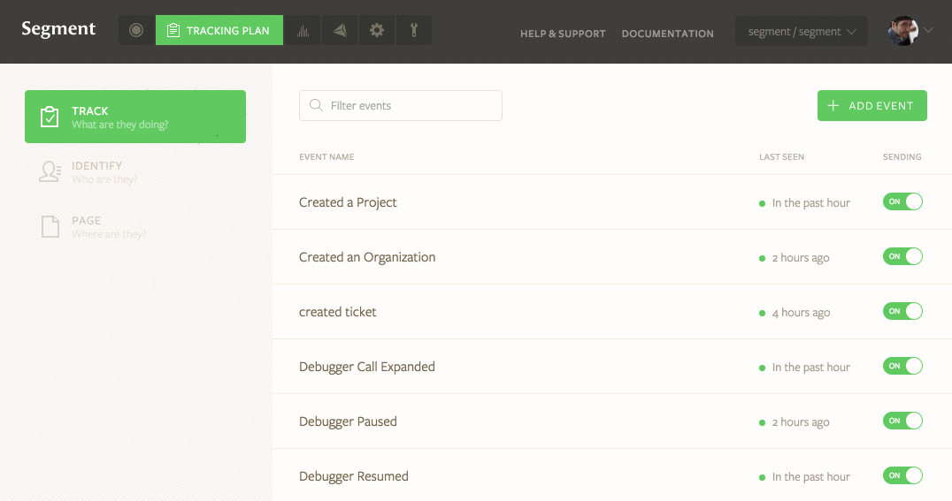Open the Created a Project event
This screenshot has width=952, height=501.
click(x=348, y=202)
